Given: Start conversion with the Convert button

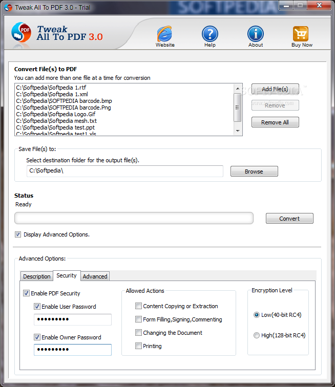Looking at the screenshot, I should point(289,219).
